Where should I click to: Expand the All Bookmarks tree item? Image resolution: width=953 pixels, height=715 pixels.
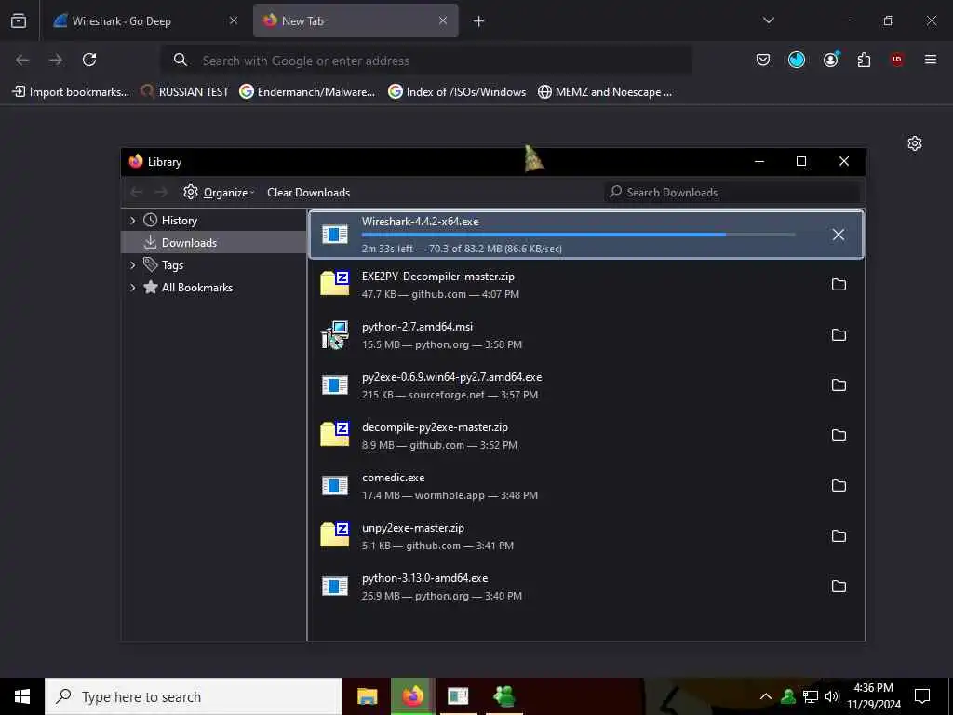pos(132,288)
